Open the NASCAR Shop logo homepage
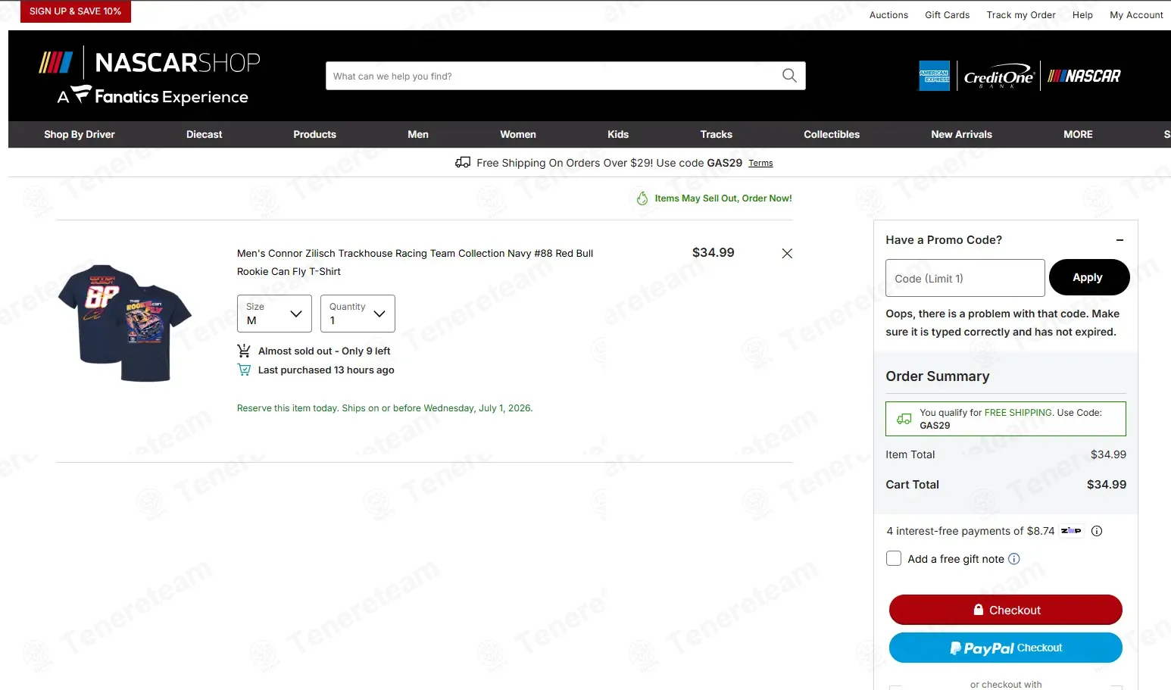The height and width of the screenshot is (690, 1171). pos(149,76)
